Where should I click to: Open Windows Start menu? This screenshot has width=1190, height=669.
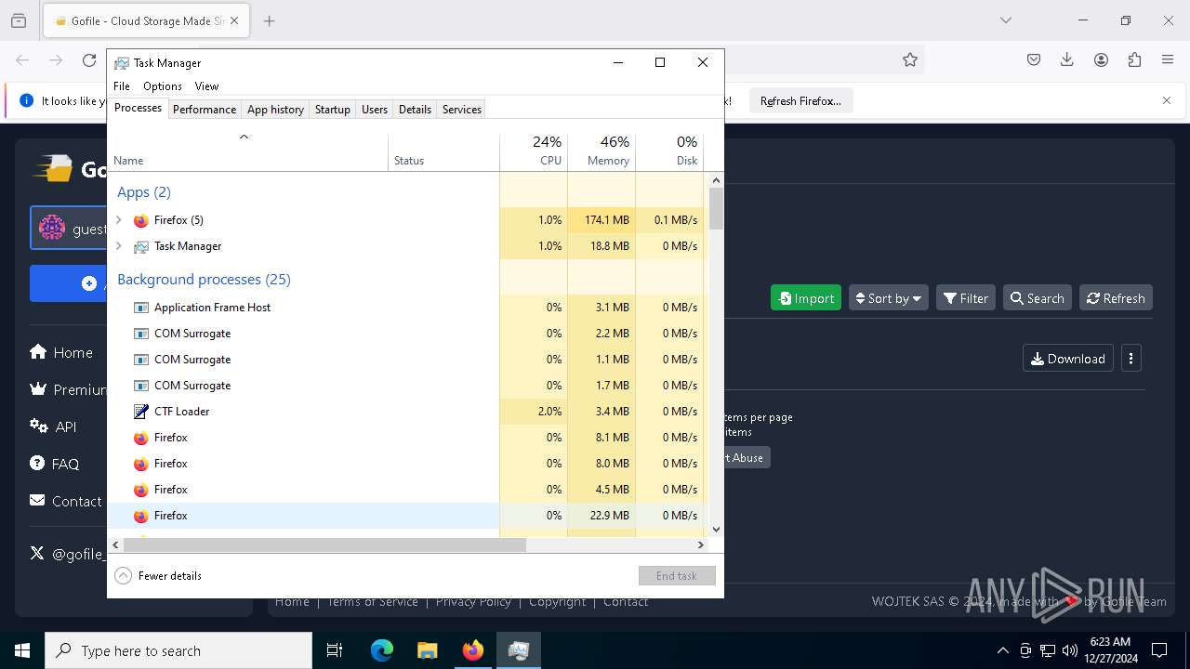22,650
